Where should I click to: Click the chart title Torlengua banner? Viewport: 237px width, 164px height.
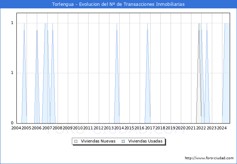pyautogui.click(x=118, y=4)
